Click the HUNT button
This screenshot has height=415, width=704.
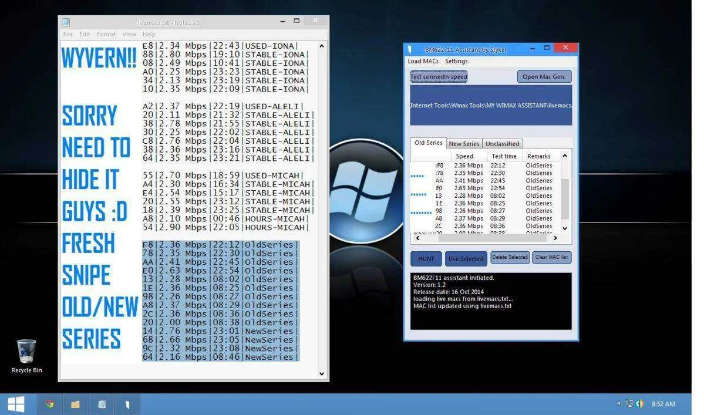pyautogui.click(x=426, y=259)
